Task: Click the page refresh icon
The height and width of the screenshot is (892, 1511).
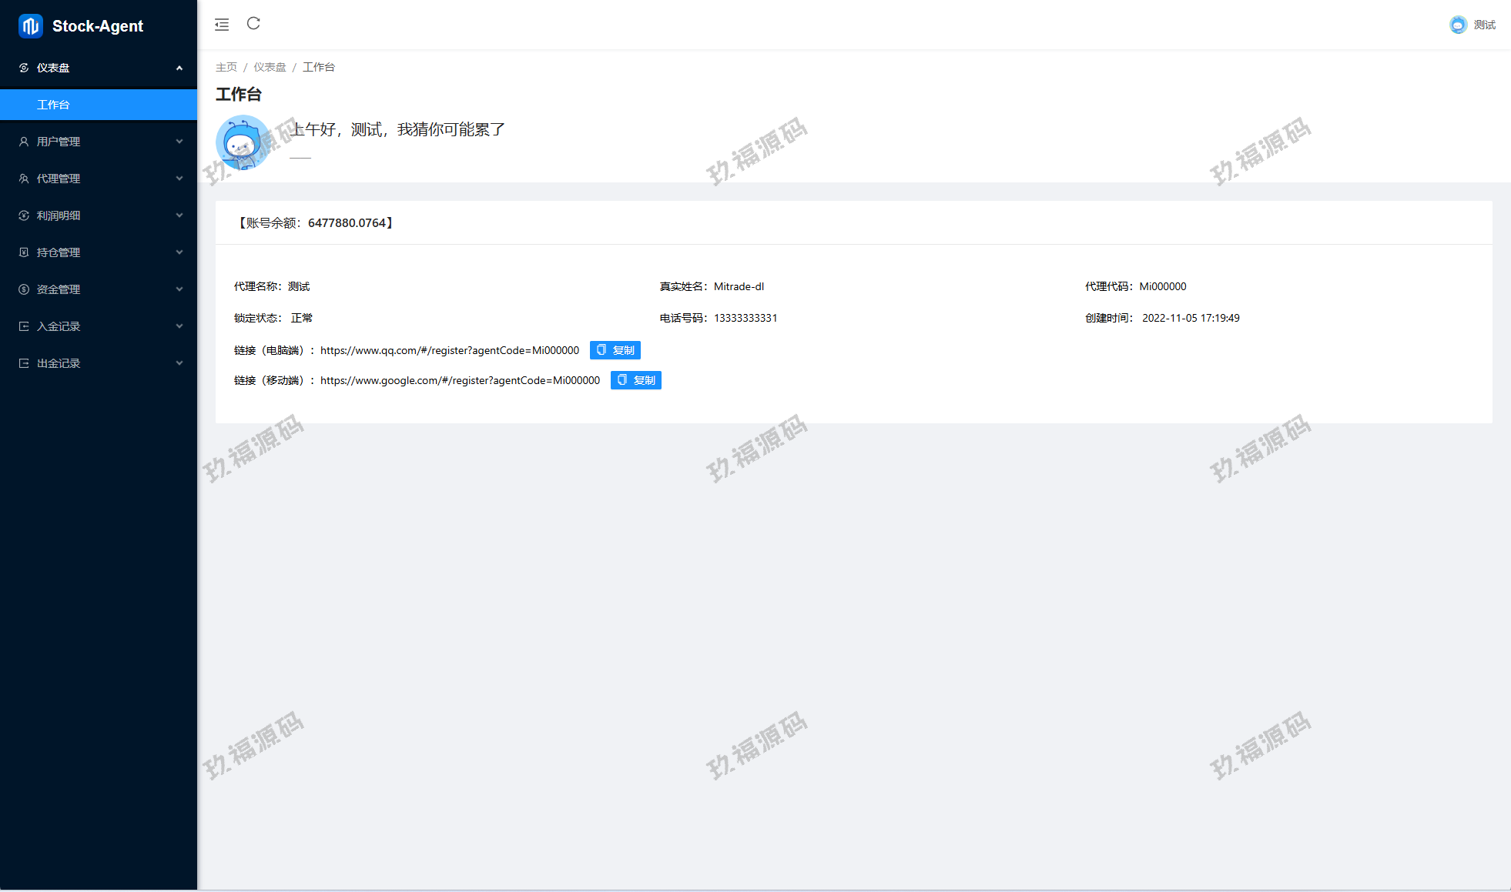Action: pyautogui.click(x=253, y=24)
